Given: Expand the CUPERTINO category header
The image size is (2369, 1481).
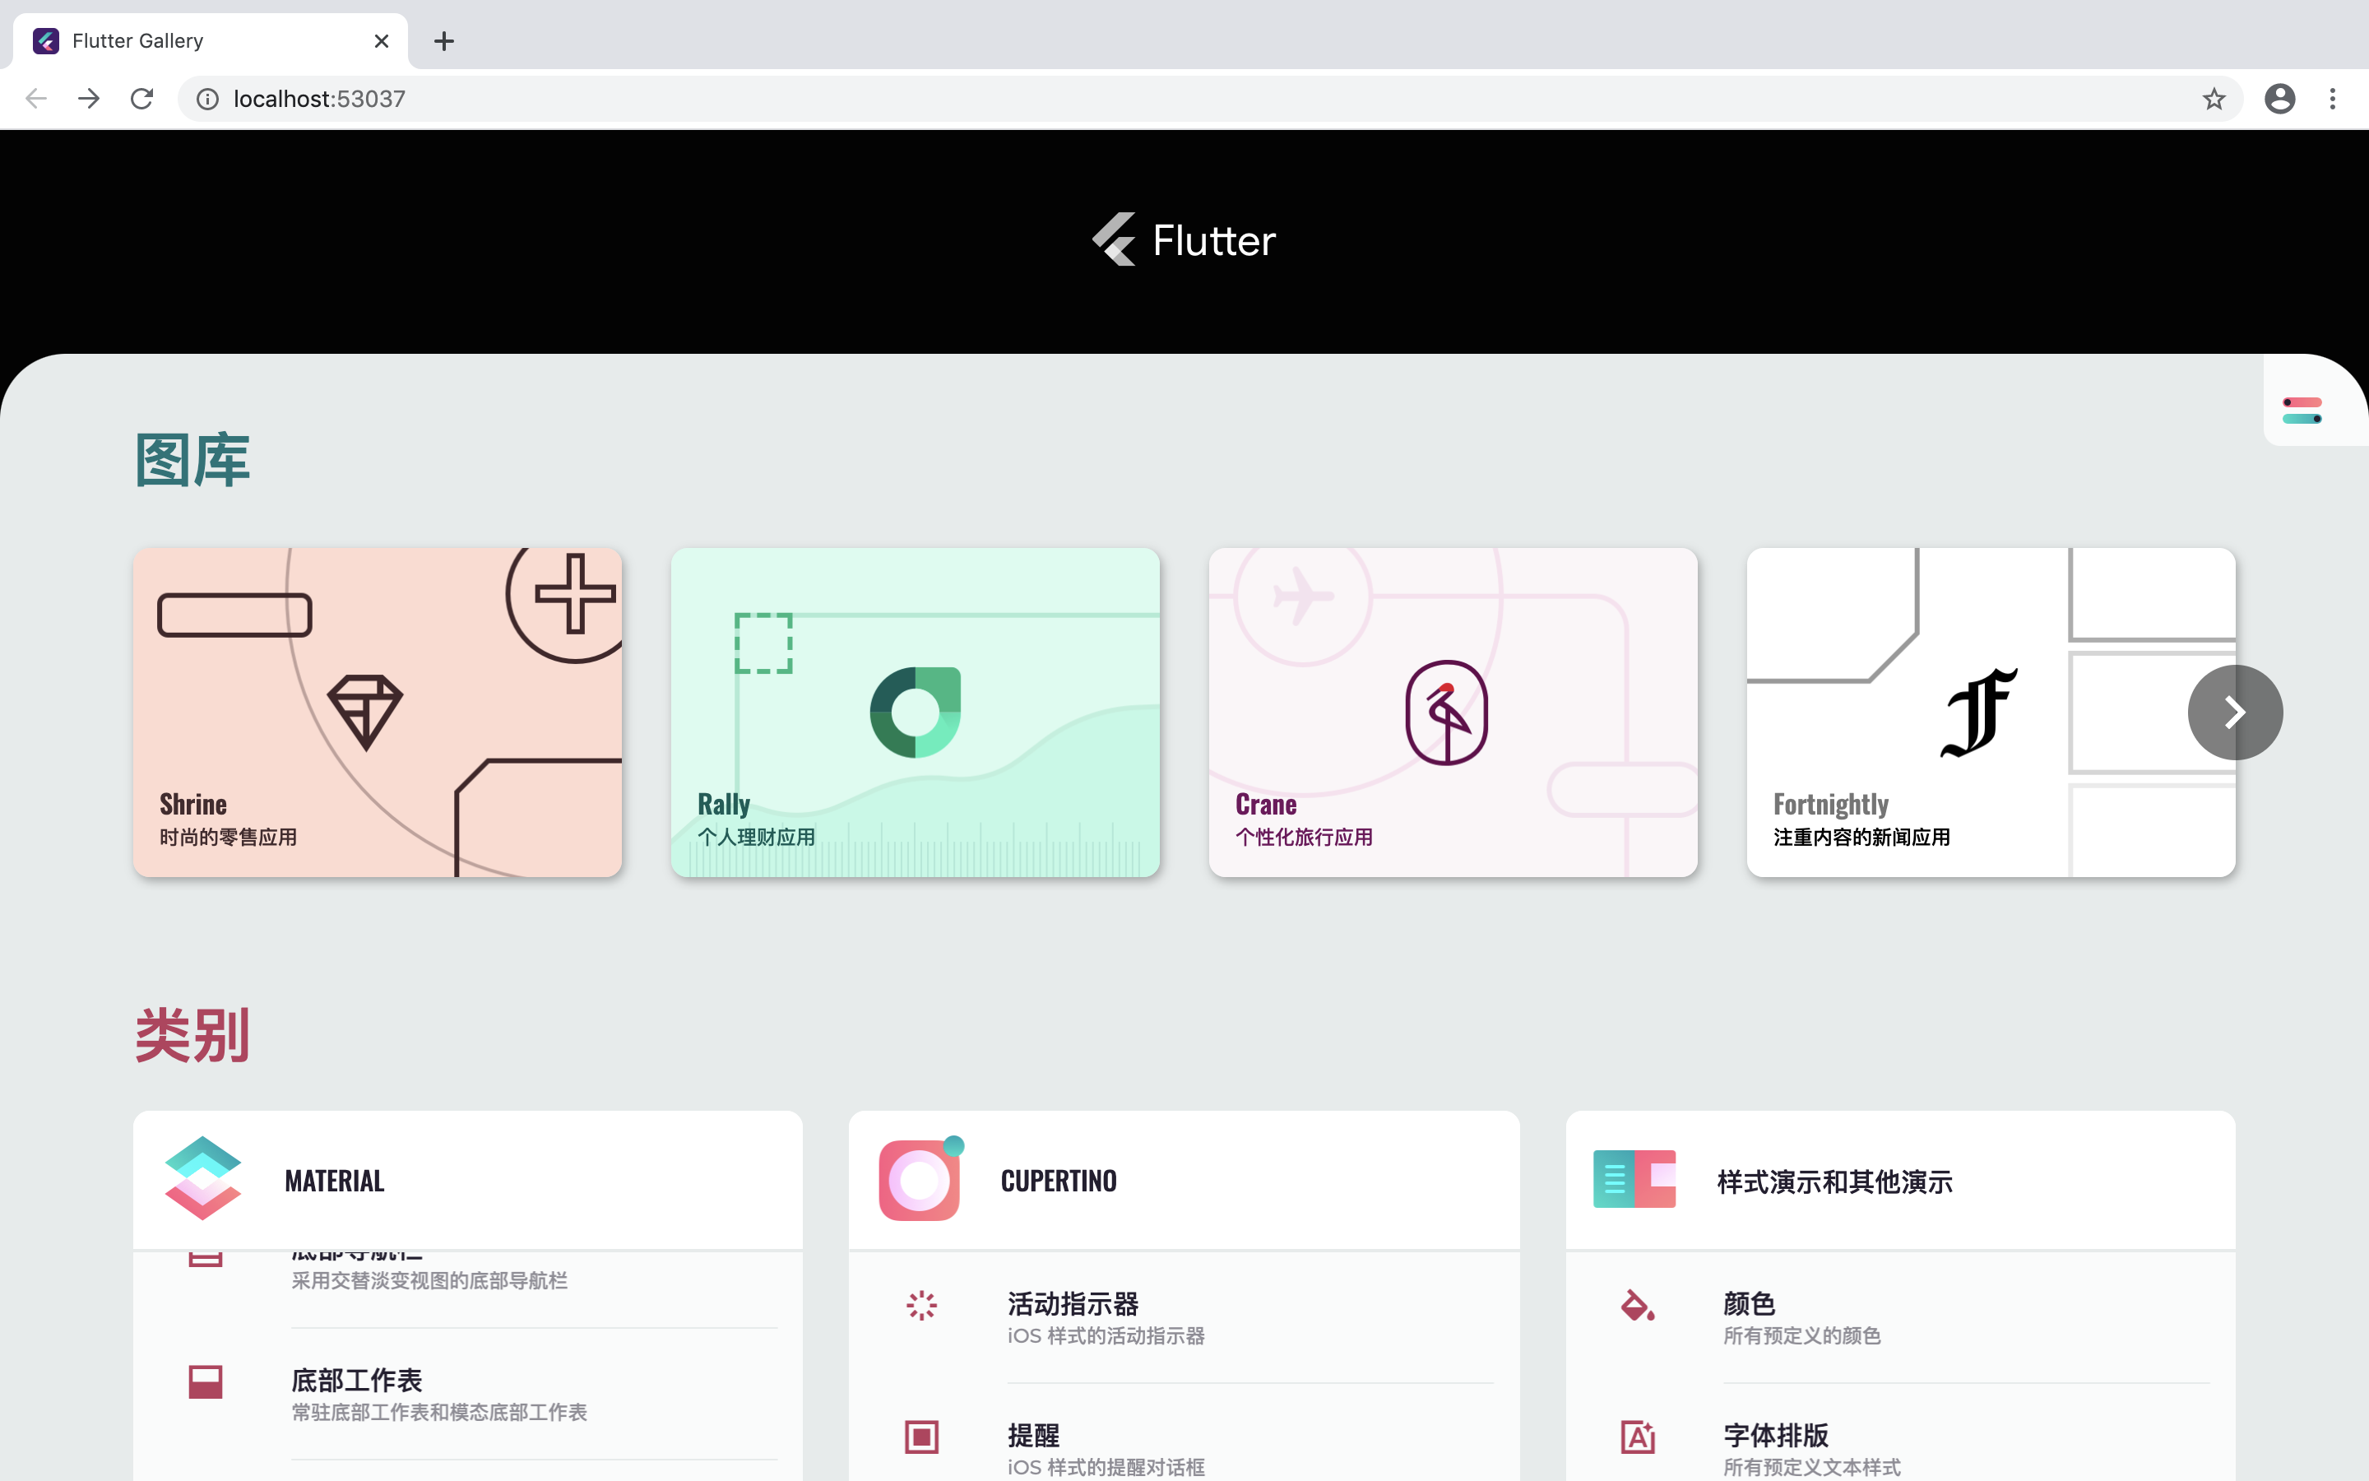Looking at the screenshot, I should point(1058,1182).
